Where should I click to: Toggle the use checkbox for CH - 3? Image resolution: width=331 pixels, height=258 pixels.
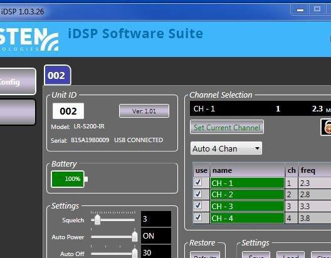tap(198, 205)
